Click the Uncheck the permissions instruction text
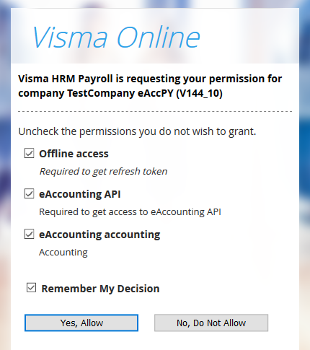The width and height of the screenshot is (310, 350). click(x=137, y=131)
